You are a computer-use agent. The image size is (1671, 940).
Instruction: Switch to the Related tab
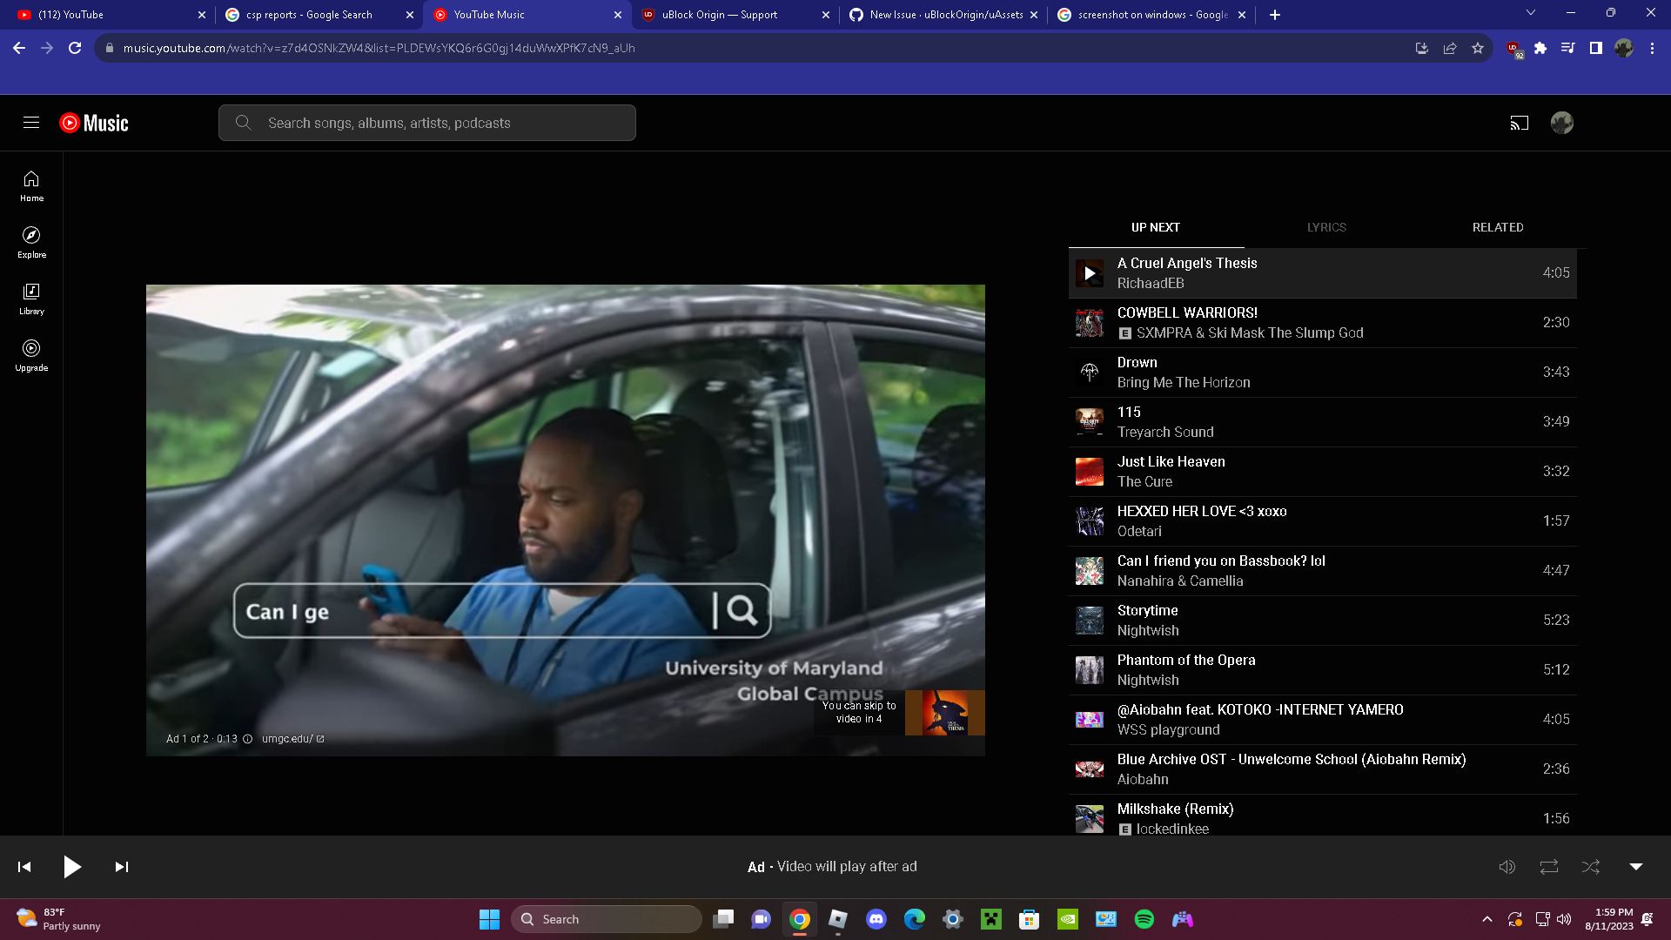tap(1497, 227)
